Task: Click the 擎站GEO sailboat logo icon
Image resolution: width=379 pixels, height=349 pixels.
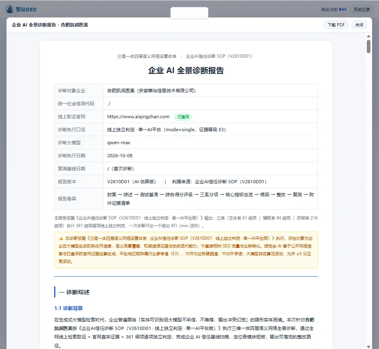Action: point(9,9)
